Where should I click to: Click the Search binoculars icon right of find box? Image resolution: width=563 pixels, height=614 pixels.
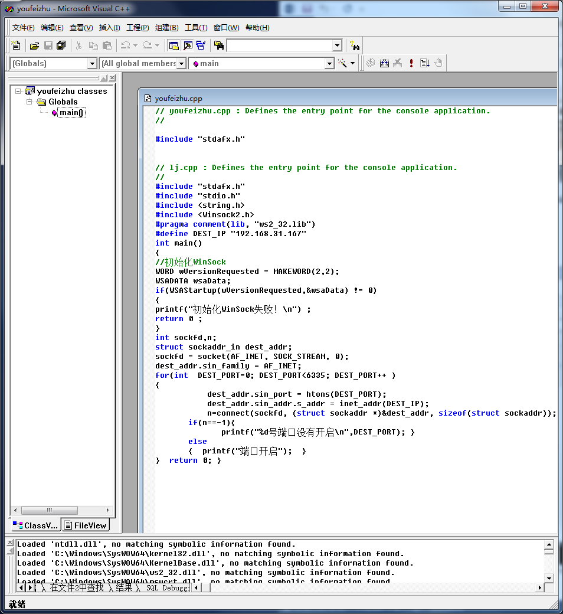354,45
